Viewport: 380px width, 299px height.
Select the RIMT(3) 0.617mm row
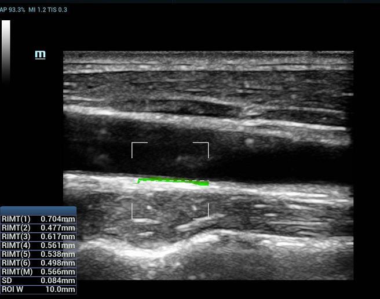coord(38,236)
